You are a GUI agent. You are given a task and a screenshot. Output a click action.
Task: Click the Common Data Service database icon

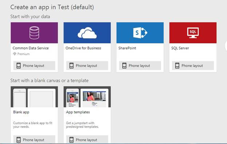[34, 33]
